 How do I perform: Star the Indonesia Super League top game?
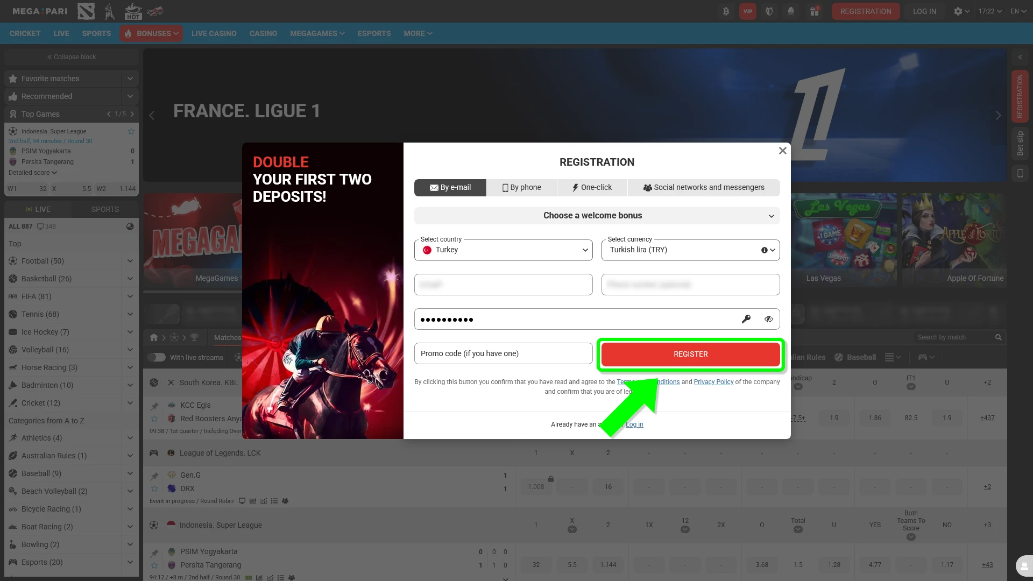click(x=131, y=131)
